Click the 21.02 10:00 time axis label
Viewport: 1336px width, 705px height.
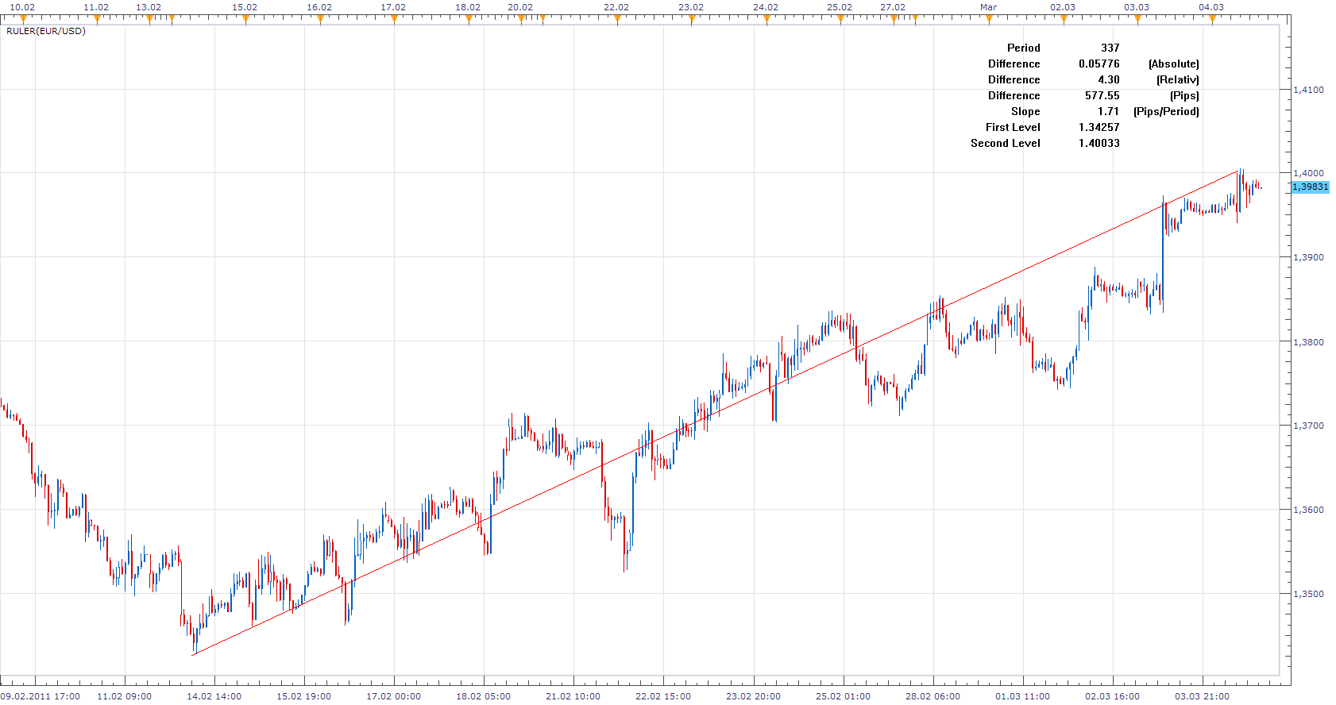click(x=573, y=696)
